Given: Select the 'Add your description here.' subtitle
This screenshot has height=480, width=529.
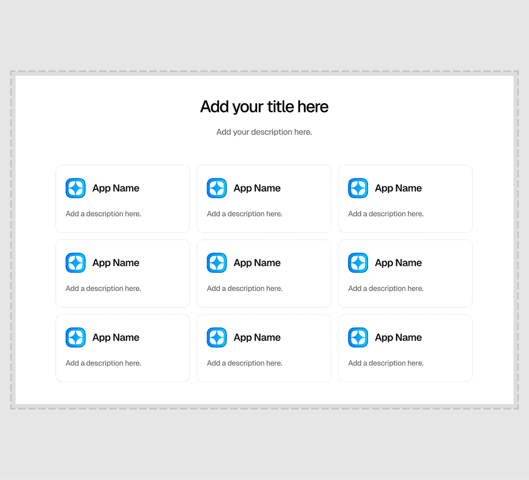Looking at the screenshot, I should coord(264,132).
